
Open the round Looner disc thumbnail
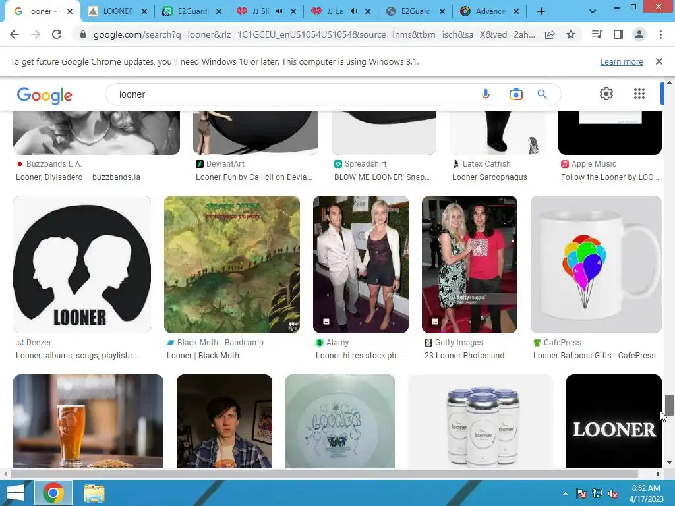pos(340,421)
